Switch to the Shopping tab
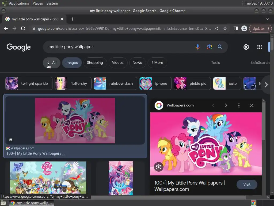This screenshot has width=274, height=206. pos(95,63)
